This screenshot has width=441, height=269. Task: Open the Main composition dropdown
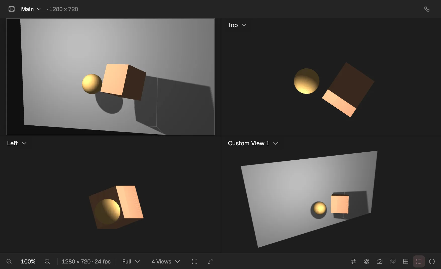[31, 9]
